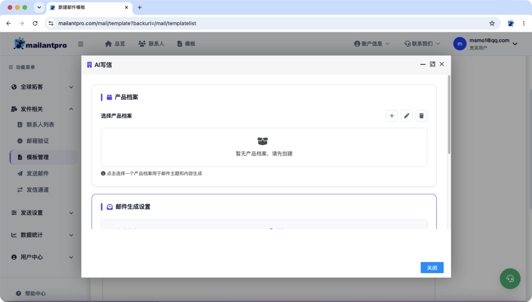Click the blue user avatar 'm'
This screenshot has height=302, width=532.
point(460,44)
